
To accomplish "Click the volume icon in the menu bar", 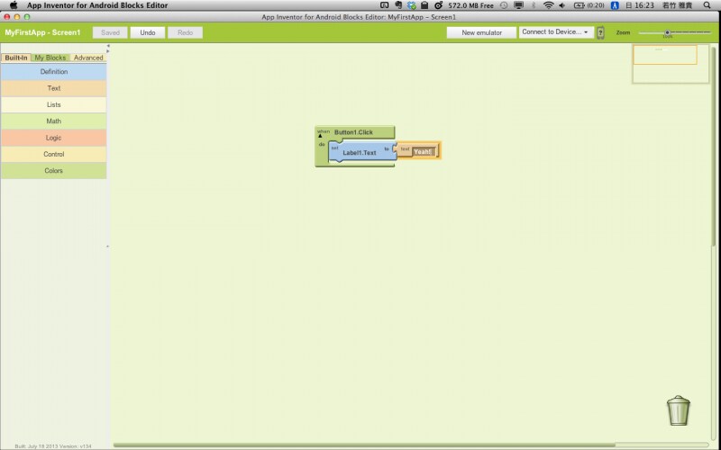I will 562,5.
